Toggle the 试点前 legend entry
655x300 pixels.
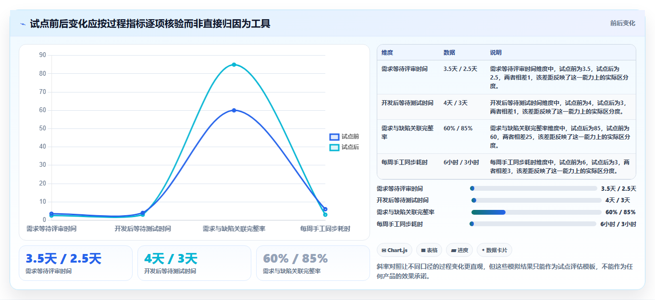coord(344,137)
